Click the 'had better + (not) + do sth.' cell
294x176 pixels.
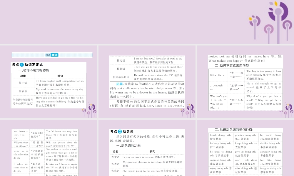21,135
